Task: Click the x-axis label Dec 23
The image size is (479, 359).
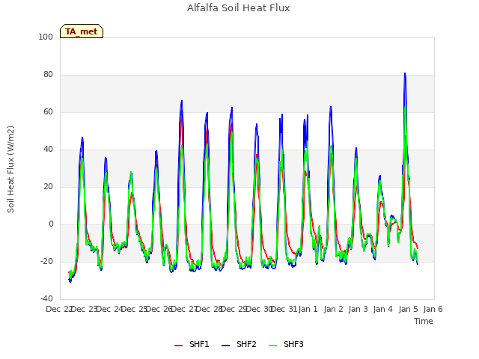Action: [85, 309]
